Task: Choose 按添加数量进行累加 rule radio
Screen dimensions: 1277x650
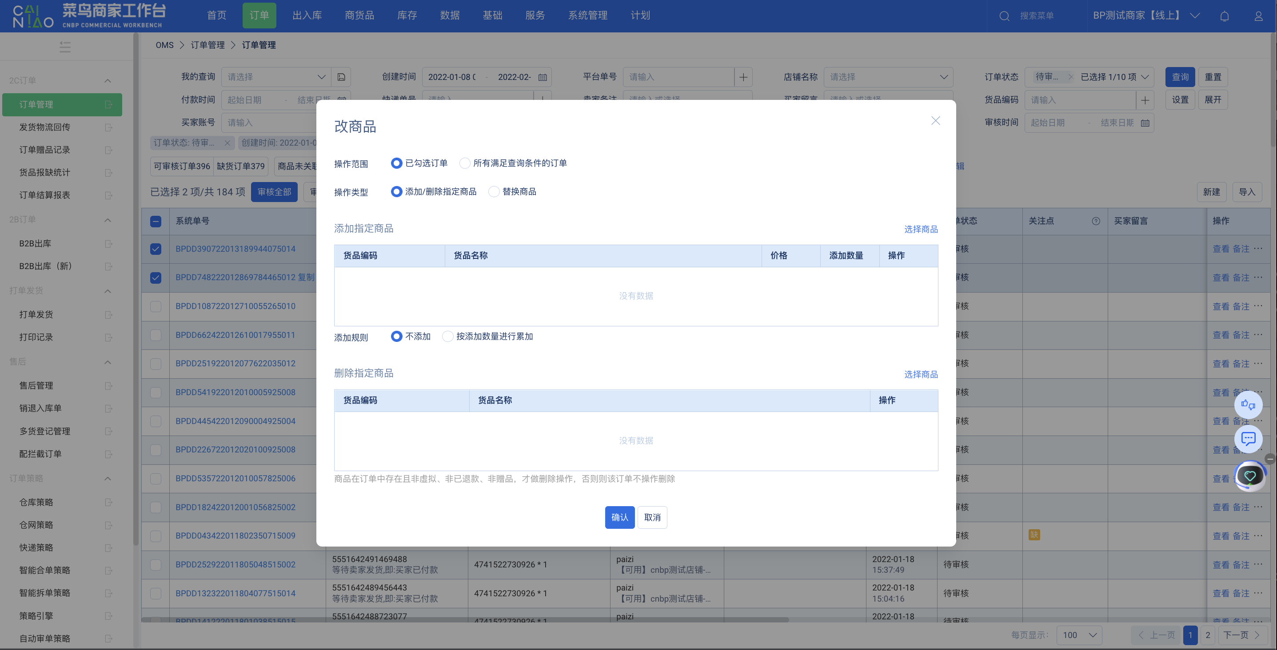Action: (447, 336)
